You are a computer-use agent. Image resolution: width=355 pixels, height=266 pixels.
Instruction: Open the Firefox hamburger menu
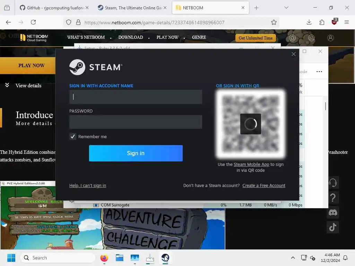click(x=346, y=22)
